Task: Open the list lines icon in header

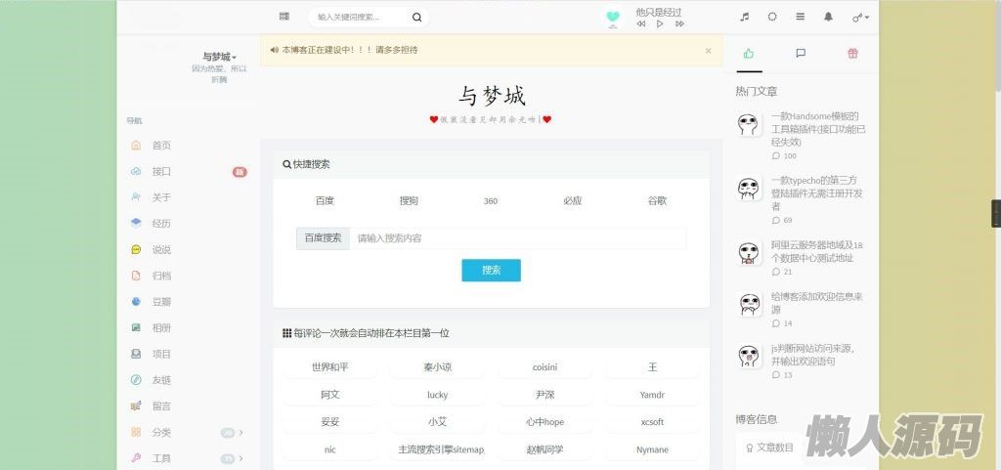Action: coord(800,18)
